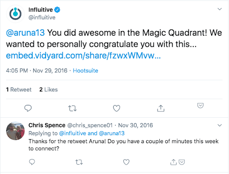229x174 pixels.
Task: Like Chris Spence's reply
Action: [126, 162]
